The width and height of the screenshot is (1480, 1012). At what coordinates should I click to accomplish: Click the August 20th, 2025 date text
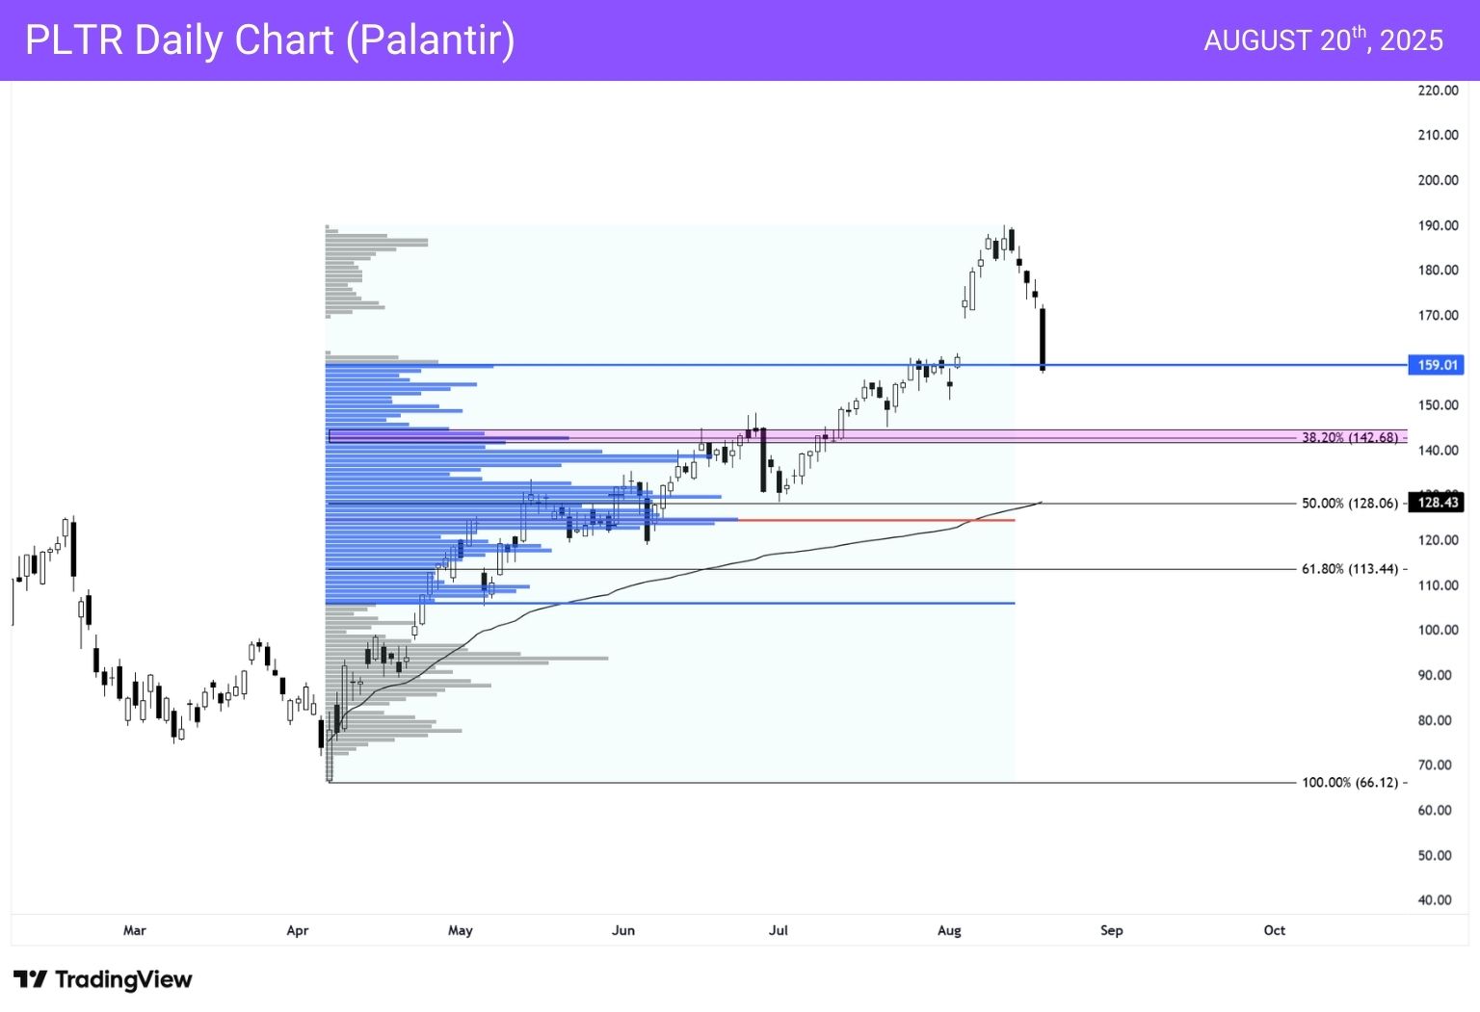tap(1324, 39)
